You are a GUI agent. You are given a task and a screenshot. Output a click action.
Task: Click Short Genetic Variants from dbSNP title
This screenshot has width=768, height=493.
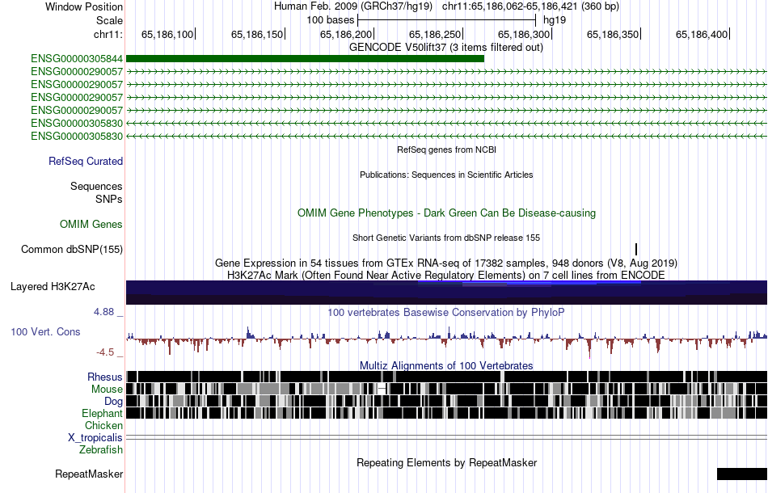point(446,238)
